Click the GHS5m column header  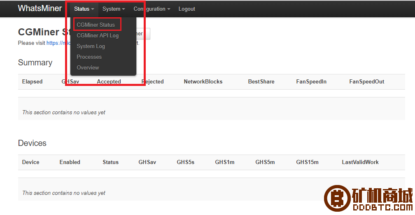pos(265,162)
